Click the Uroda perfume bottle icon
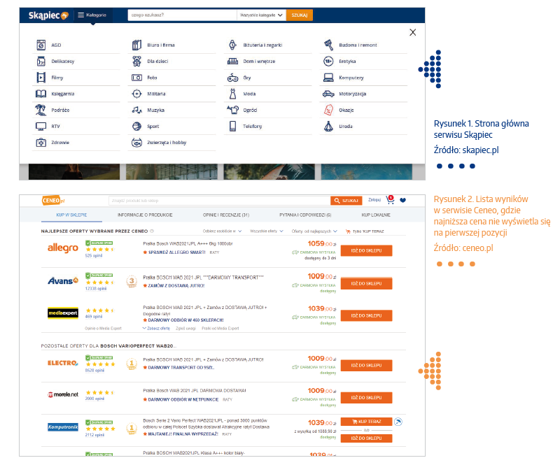Viewport: 560px width, 465px height. (x=328, y=127)
